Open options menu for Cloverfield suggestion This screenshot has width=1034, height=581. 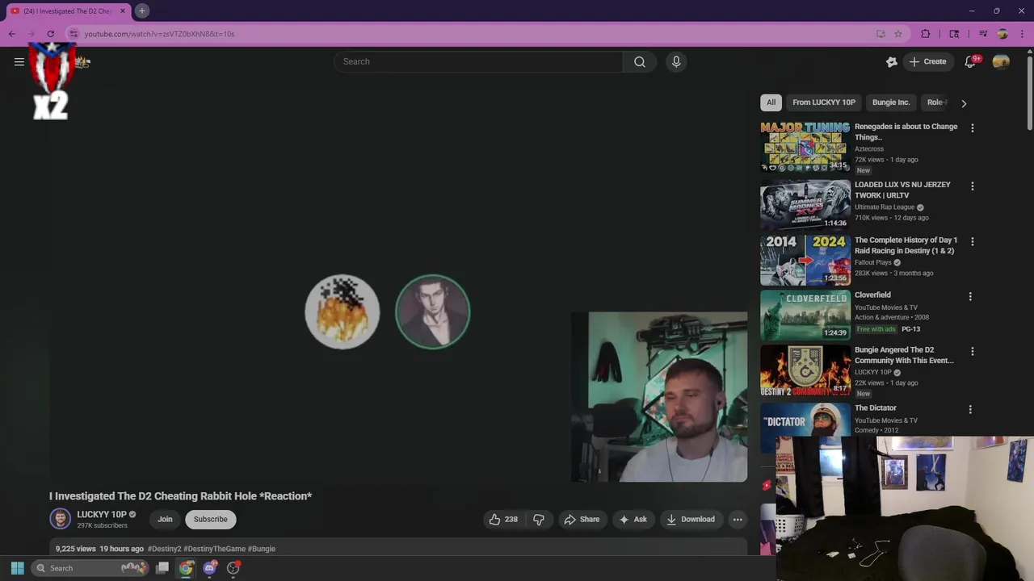pyautogui.click(x=970, y=296)
